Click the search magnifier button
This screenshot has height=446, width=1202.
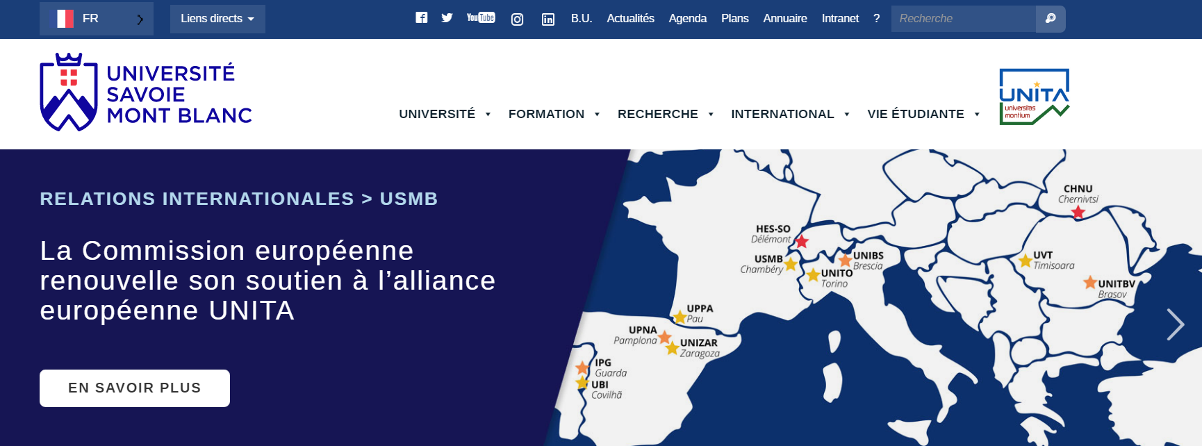point(1051,19)
